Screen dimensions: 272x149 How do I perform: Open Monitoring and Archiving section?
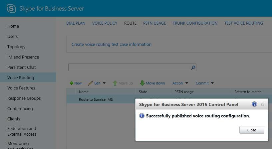point(20,146)
